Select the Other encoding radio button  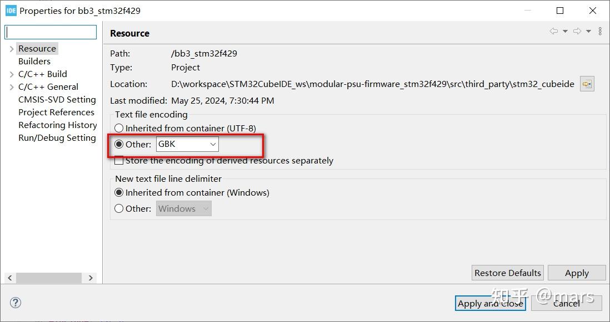click(x=119, y=144)
